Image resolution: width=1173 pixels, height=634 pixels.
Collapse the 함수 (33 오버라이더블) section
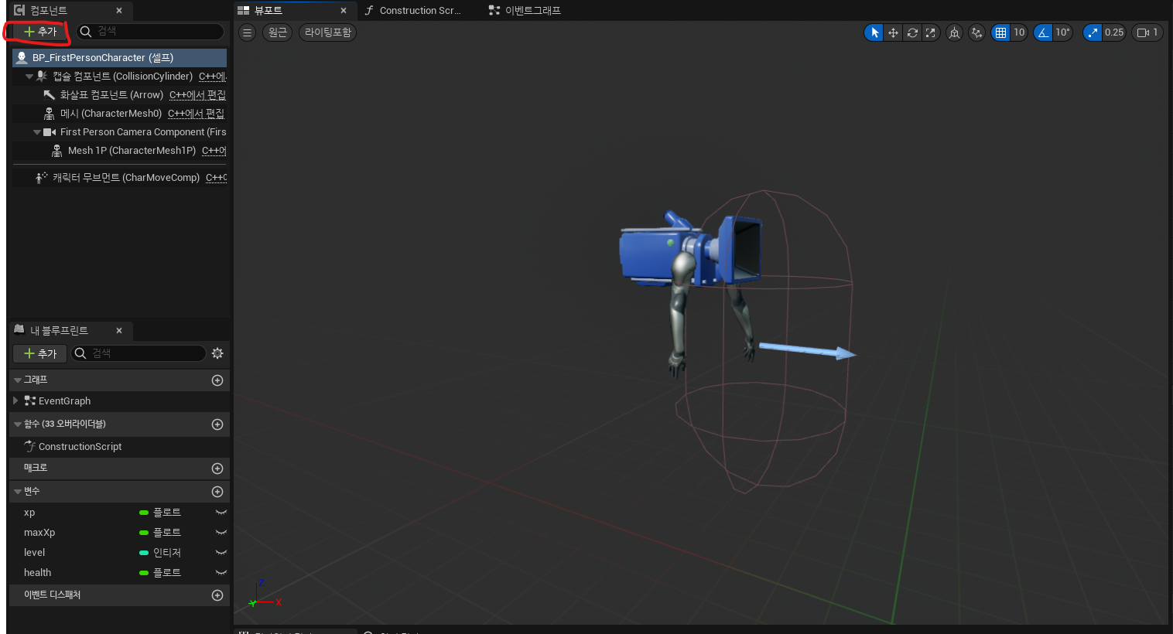click(x=18, y=424)
